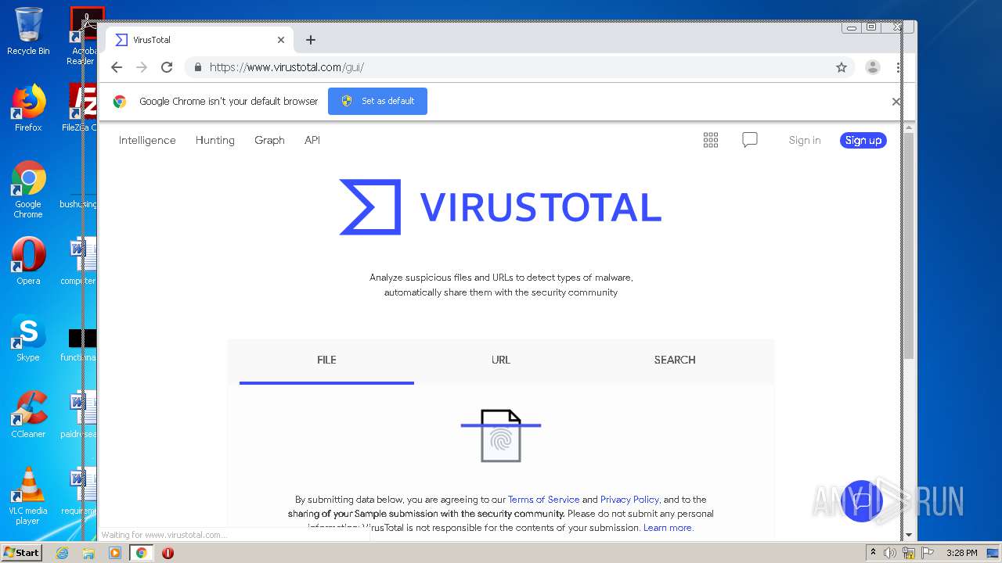Click the Sign up button
The height and width of the screenshot is (563, 1002).
tap(863, 140)
